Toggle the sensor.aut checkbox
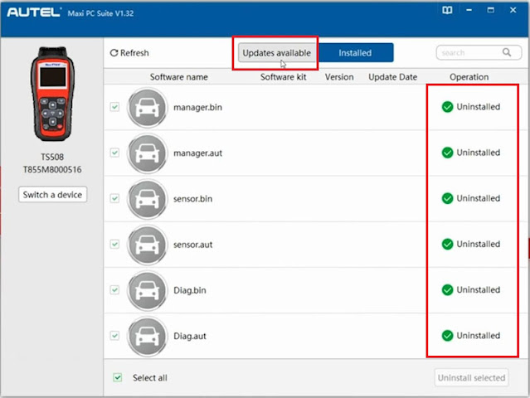The height and width of the screenshot is (398, 530). [115, 245]
